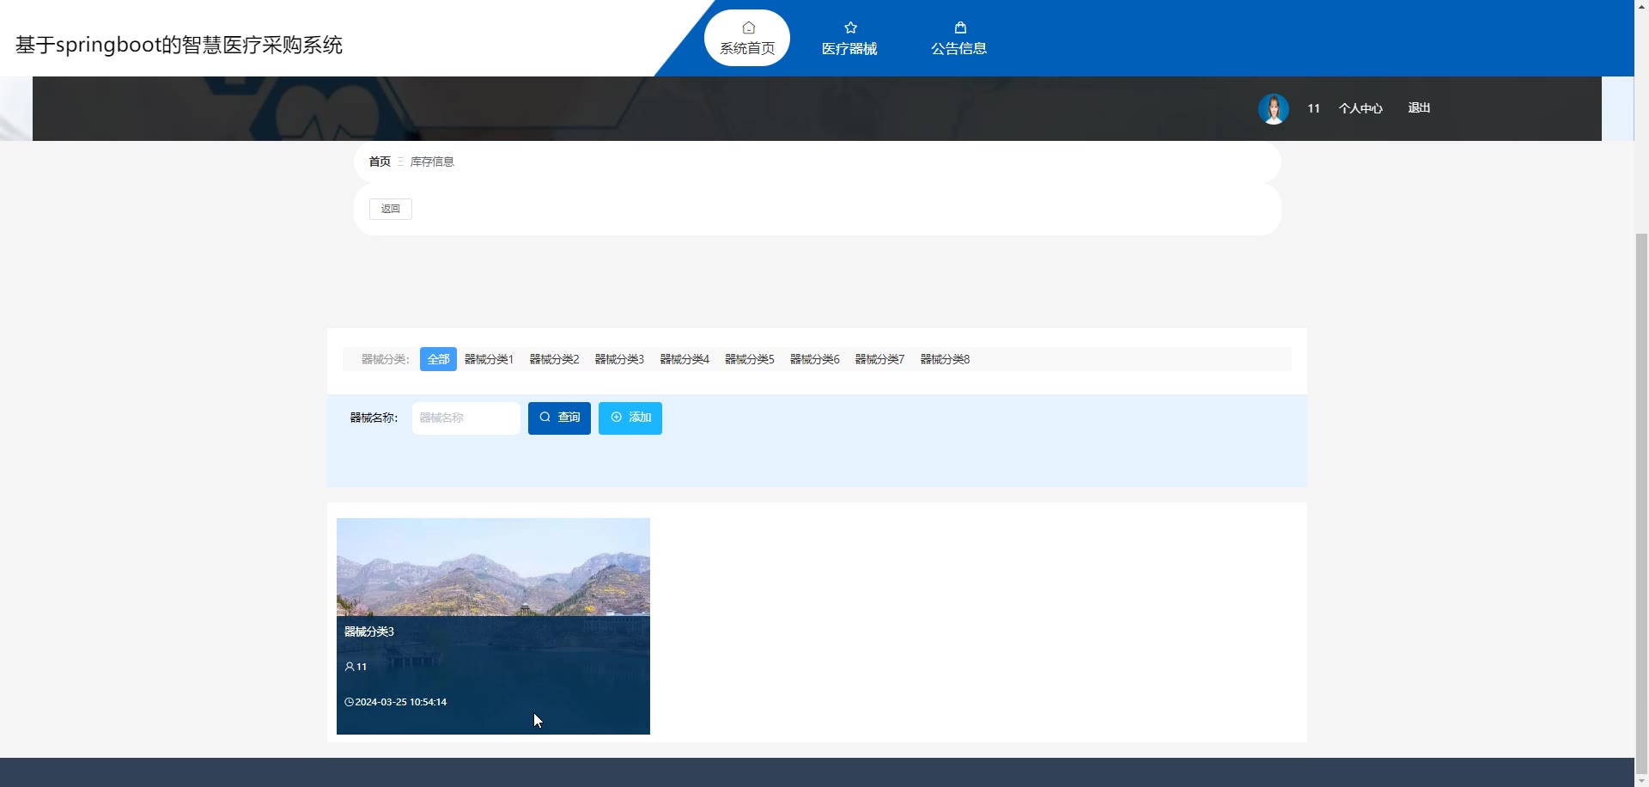
Task: Click 库存信息 breadcrumb item
Action: point(432,162)
